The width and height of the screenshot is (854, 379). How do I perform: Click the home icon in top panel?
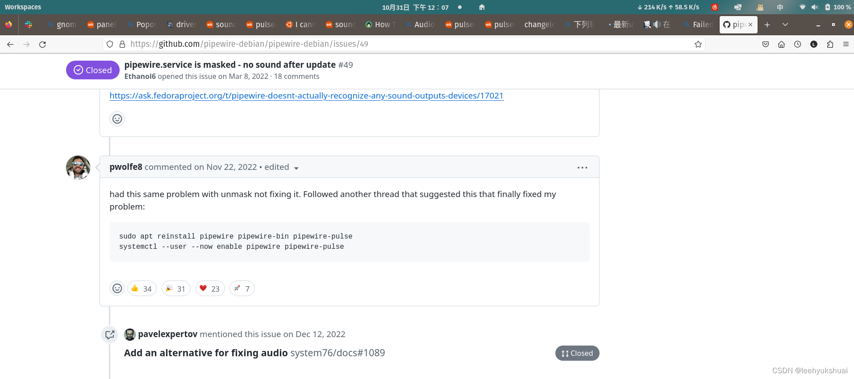click(x=482, y=7)
